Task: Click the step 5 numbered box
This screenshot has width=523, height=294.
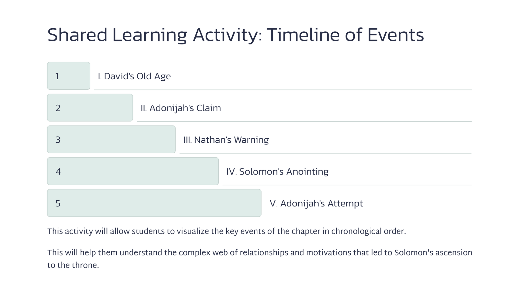Action: click(x=154, y=203)
